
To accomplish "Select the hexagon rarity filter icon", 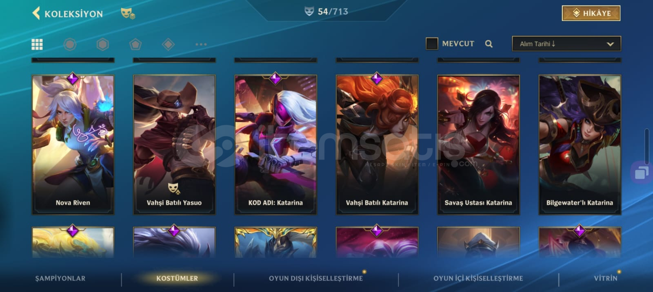I will coord(102,44).
